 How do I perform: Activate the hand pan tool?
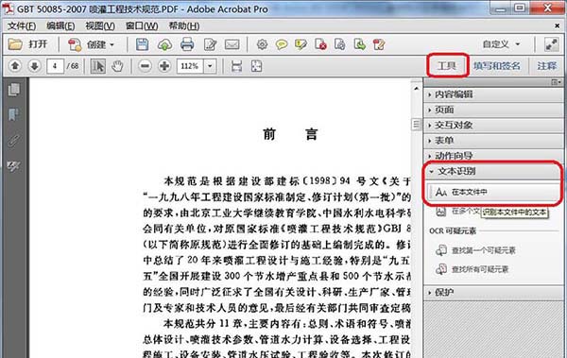[117, 66]
